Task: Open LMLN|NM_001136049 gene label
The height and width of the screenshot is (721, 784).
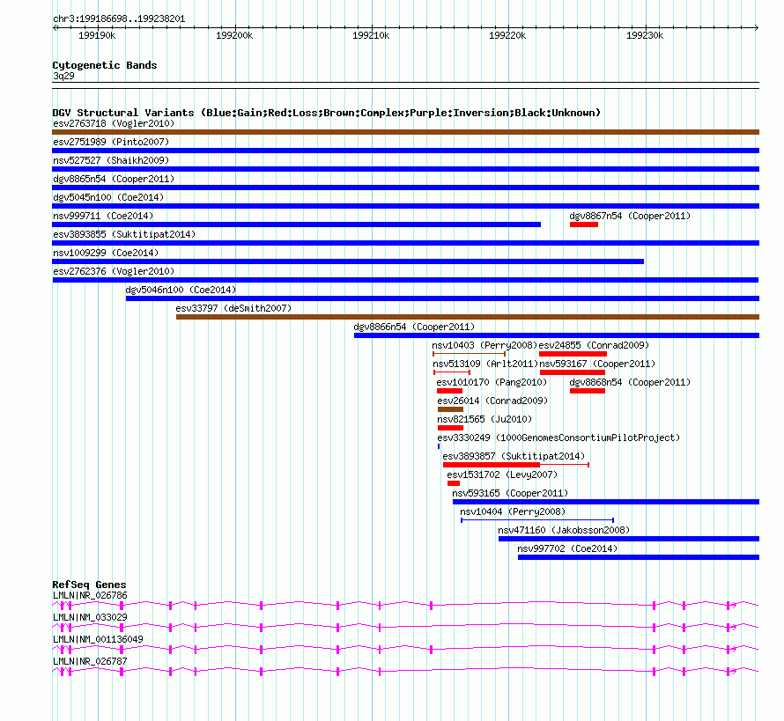Action: (98, 639)
